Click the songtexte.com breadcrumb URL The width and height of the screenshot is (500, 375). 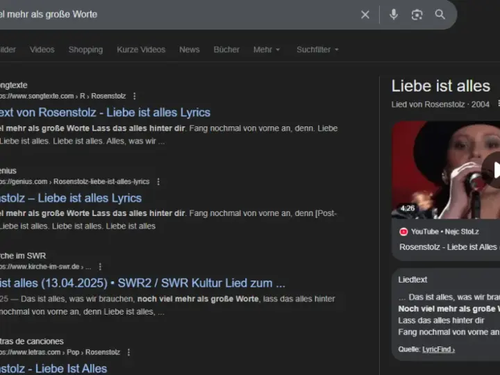coord(62,96)
